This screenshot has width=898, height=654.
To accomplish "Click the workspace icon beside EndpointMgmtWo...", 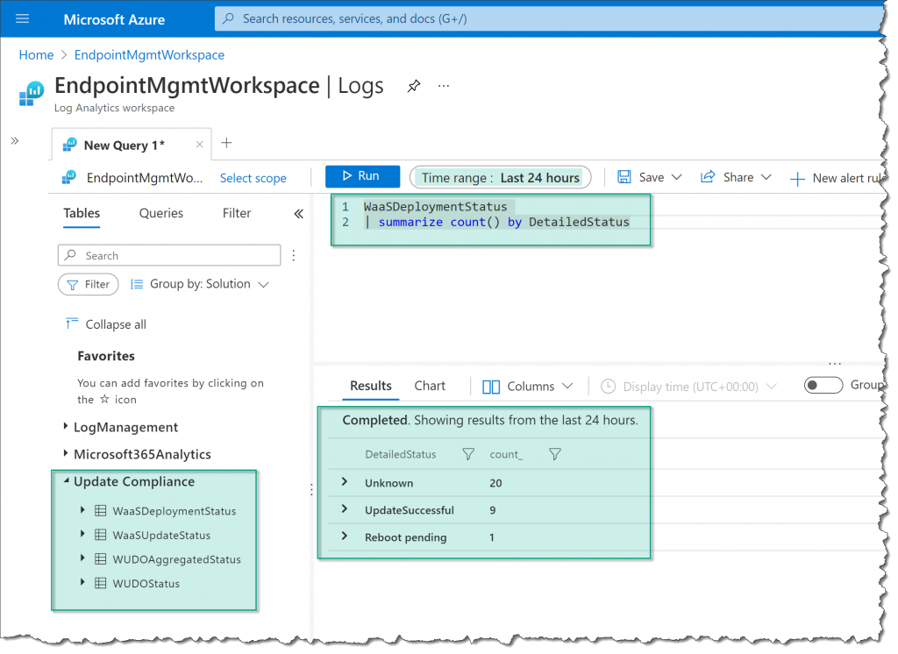I will pyautogui.click(x=69, y=178).
